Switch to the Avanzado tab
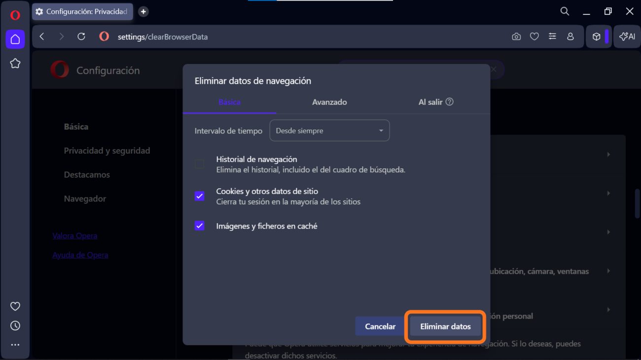 coord(329,102)
